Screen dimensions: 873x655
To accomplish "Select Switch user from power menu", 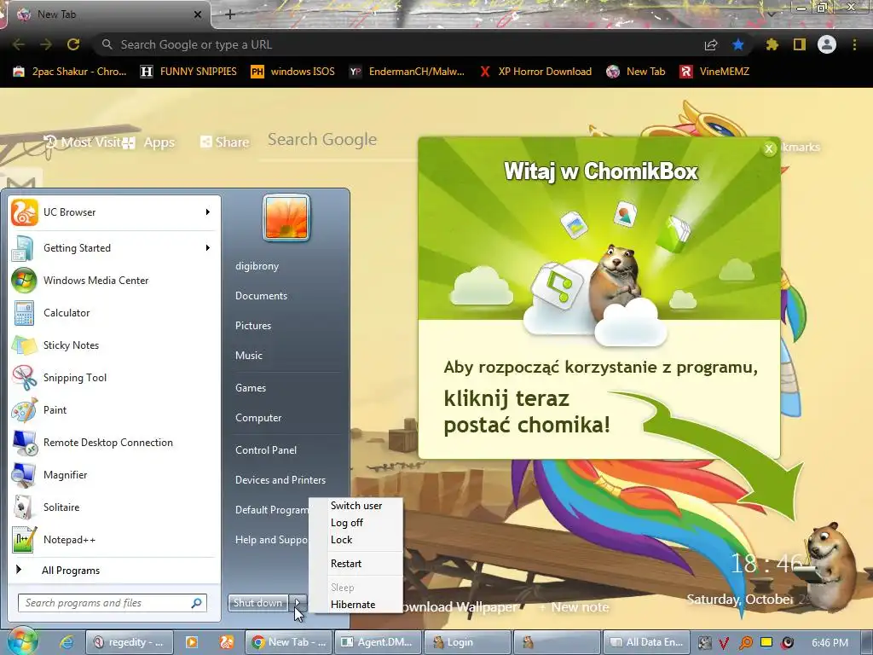I will [356, 506].
